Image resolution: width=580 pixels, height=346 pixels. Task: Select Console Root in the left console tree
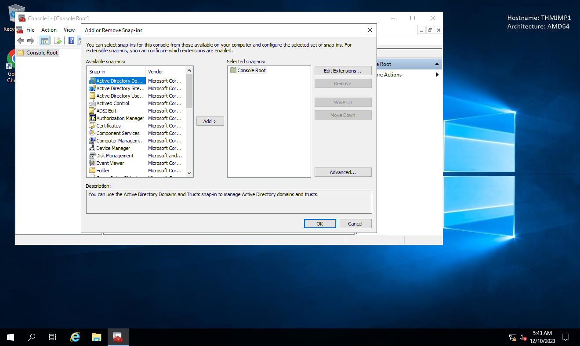pyautogui.click(x=38, y=53)
